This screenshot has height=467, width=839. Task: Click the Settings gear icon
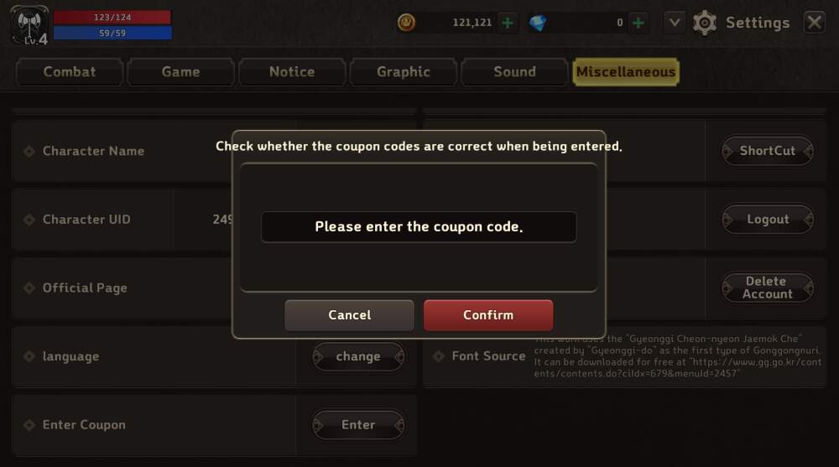(x=705, y=23)
